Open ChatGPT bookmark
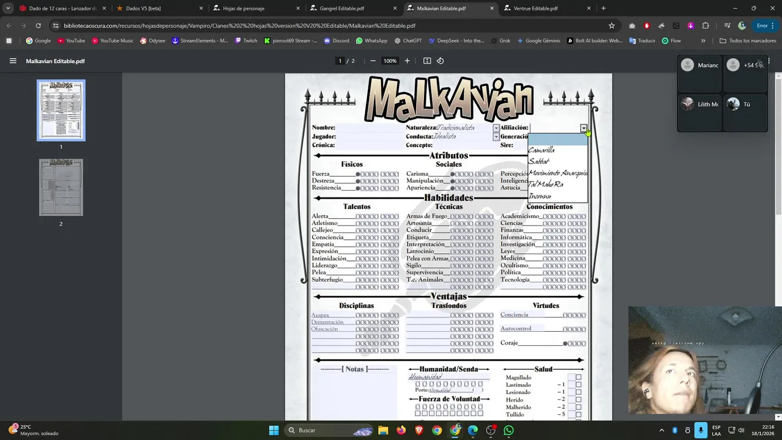This screenshot has height=440, width=782. pos(408,41)
